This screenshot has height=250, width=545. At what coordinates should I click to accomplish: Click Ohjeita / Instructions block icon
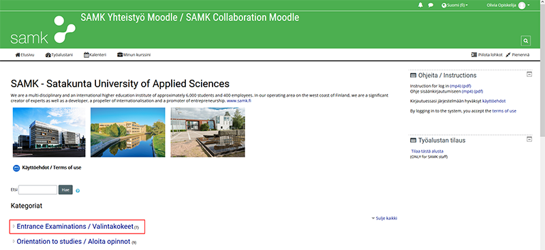tap(413, 76)
